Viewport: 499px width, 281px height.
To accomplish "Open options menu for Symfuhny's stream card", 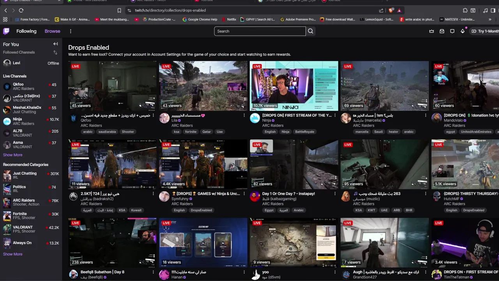I will [x=244, y=194].
